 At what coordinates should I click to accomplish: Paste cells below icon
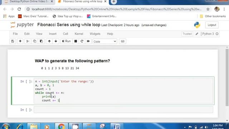point(42,41)
